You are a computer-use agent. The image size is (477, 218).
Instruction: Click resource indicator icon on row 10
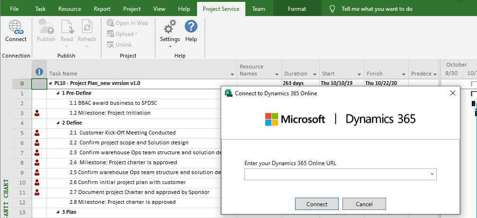pyautogui.click(x=37, y=182)
